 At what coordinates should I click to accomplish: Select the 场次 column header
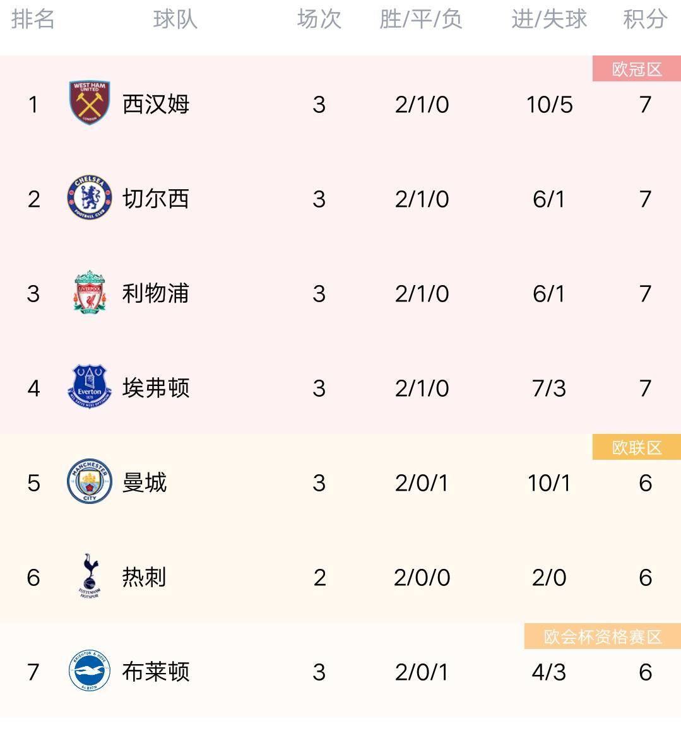point(319,19)
